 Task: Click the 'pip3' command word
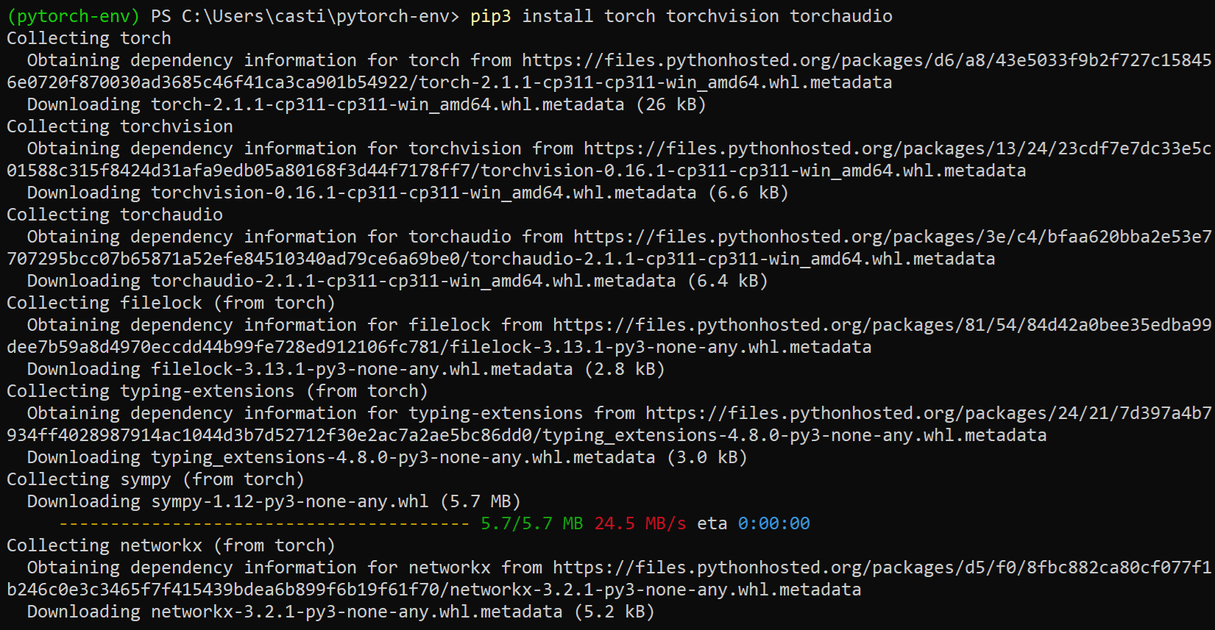pos(491,16)
